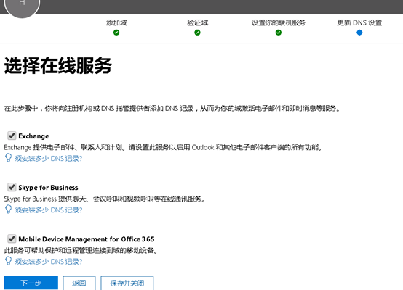Uncheck the Exchange checkbox
Image resolution: width=403 pixels, height=290 pixels.
point(12,136)
